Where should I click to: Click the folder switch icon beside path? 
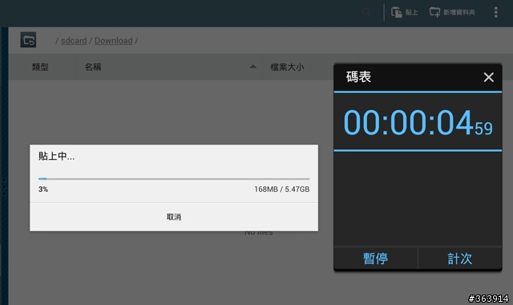point(28,40)
